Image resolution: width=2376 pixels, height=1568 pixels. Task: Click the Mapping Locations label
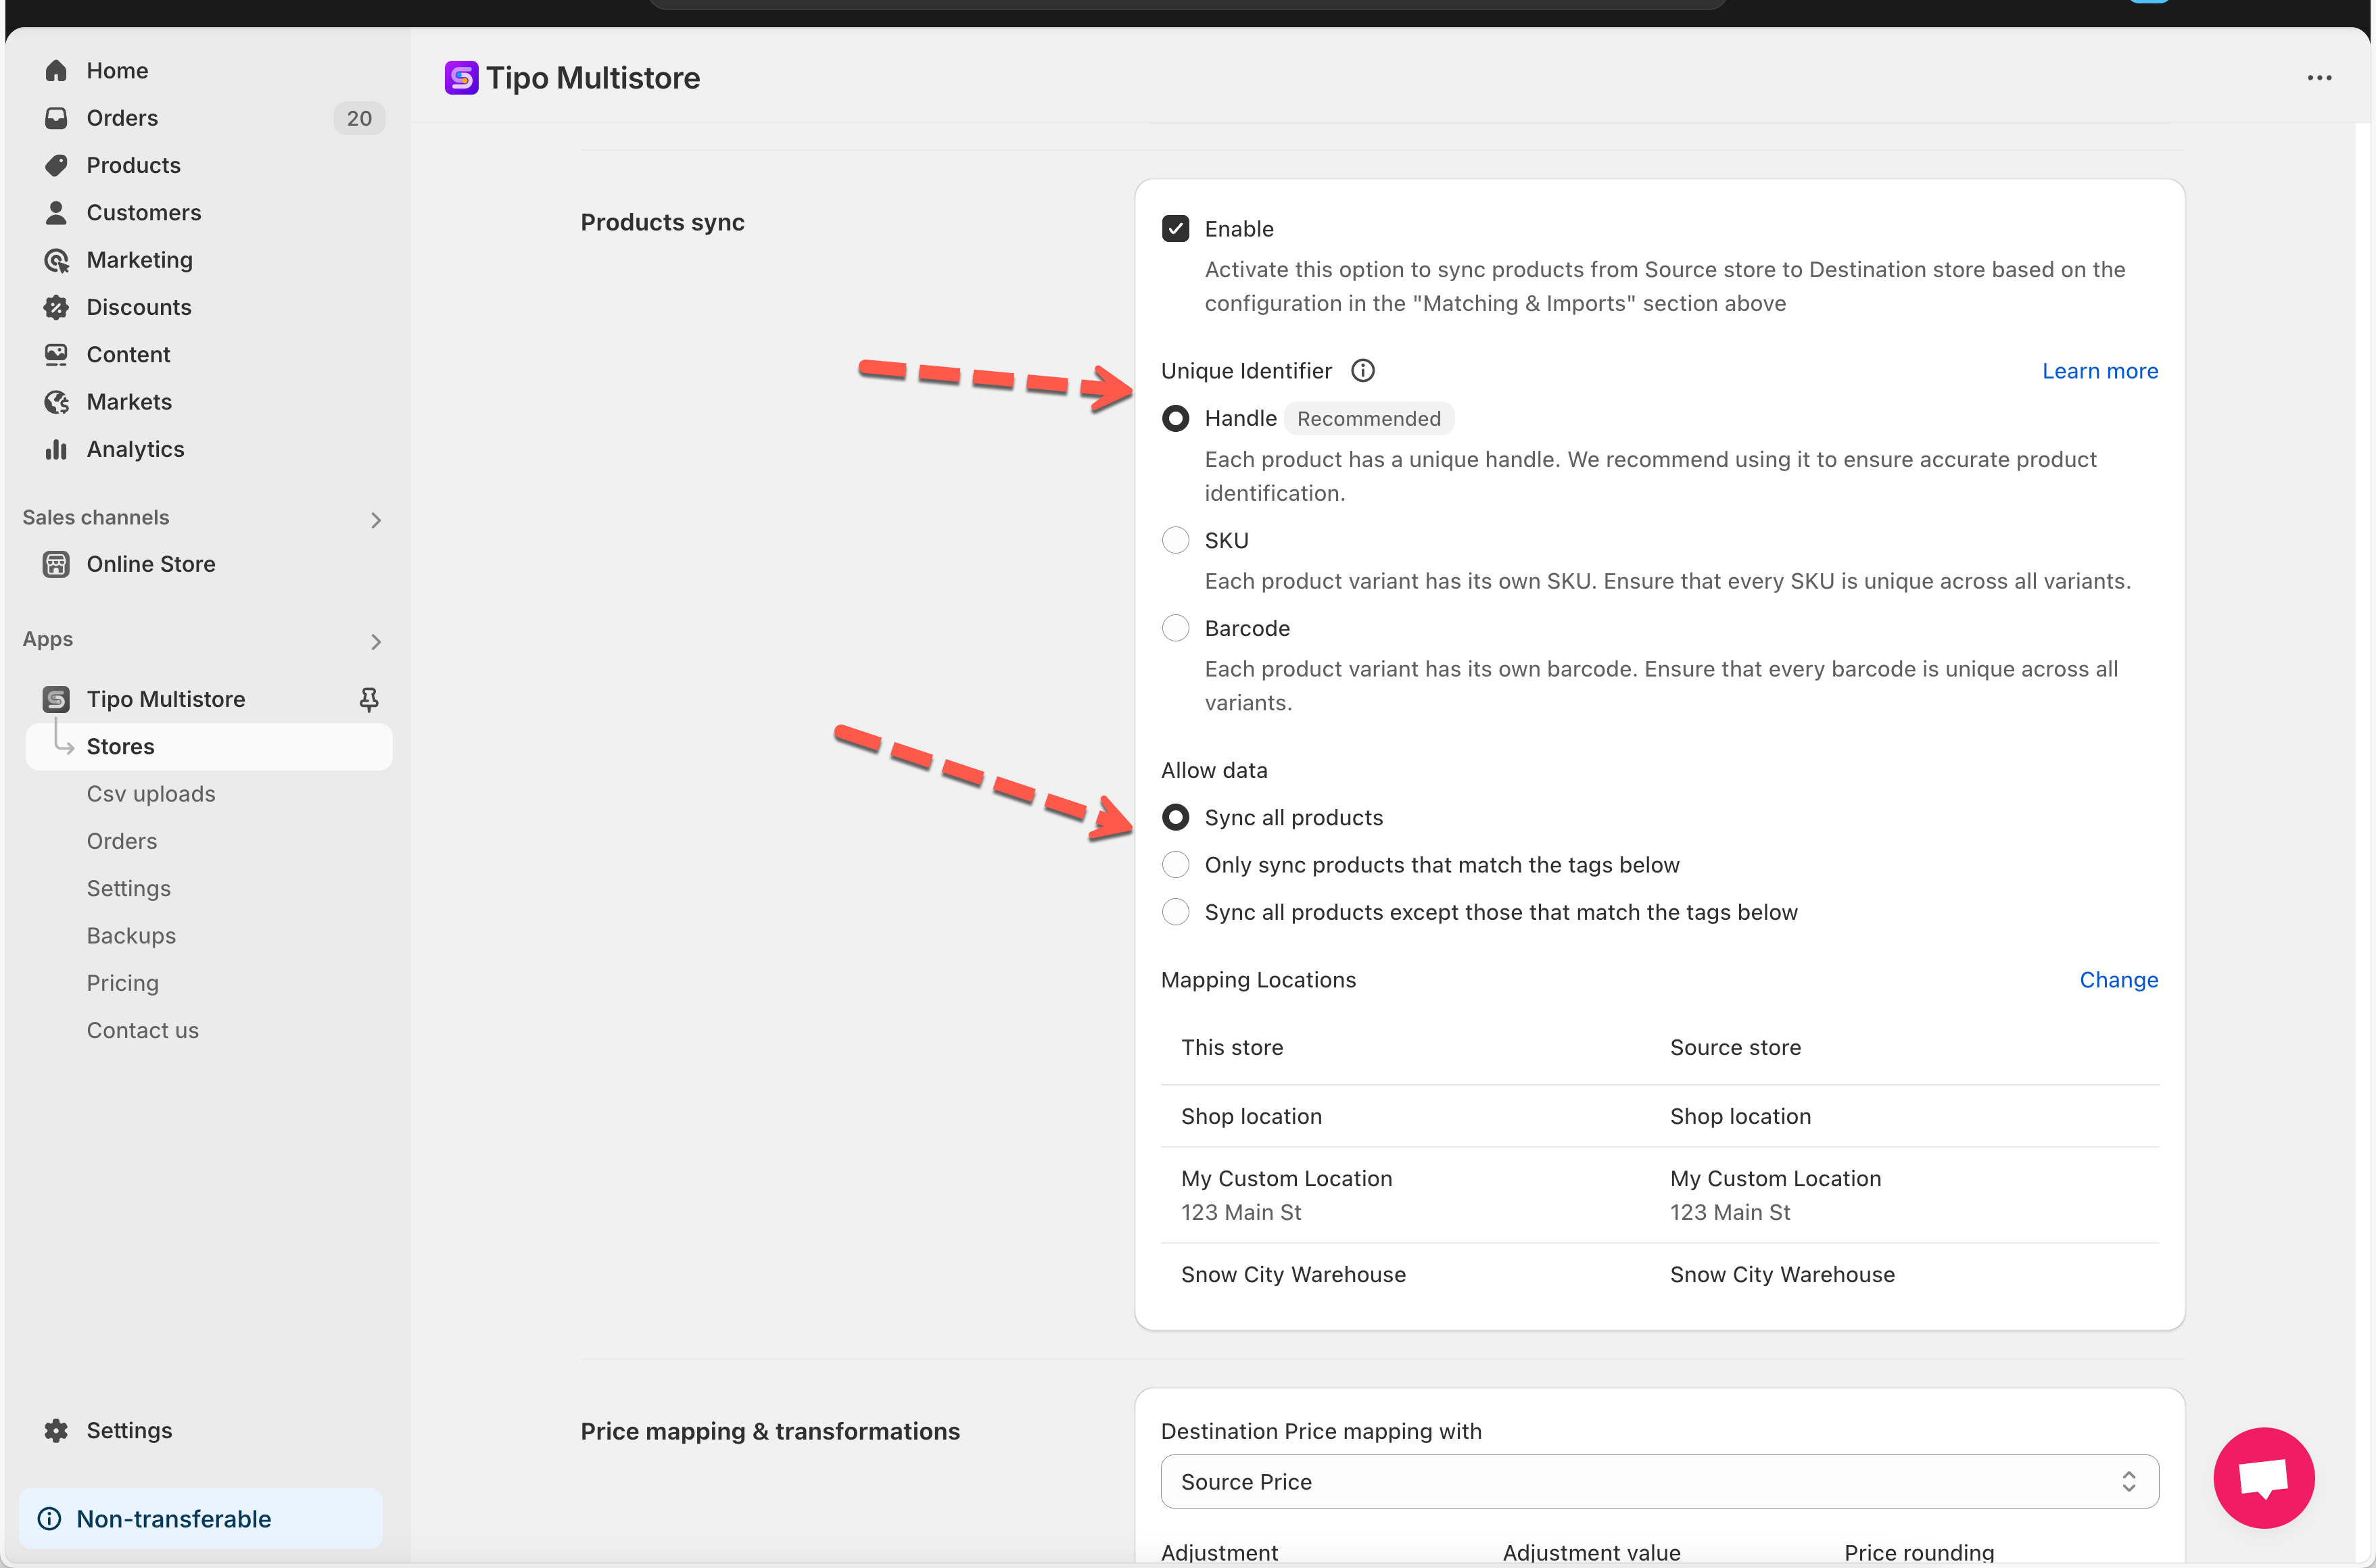1258,980
